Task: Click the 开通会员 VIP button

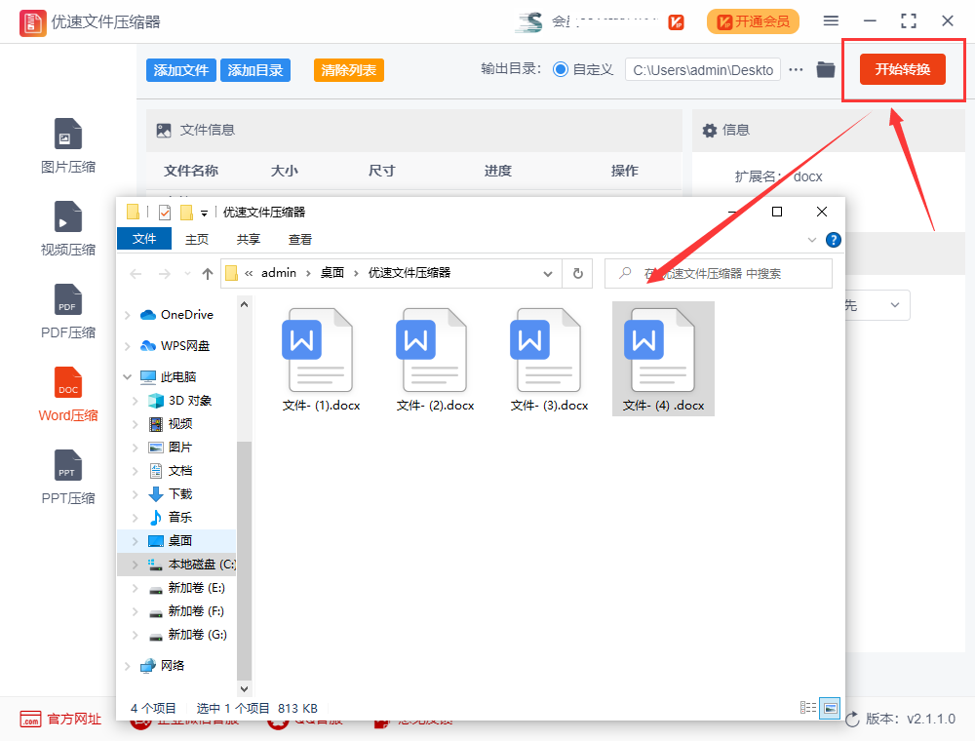Action: pyautogui.click(x=753, y=21)
